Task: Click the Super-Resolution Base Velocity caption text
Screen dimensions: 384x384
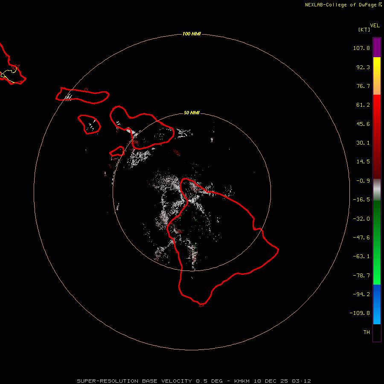Action: tap(194, 381)
